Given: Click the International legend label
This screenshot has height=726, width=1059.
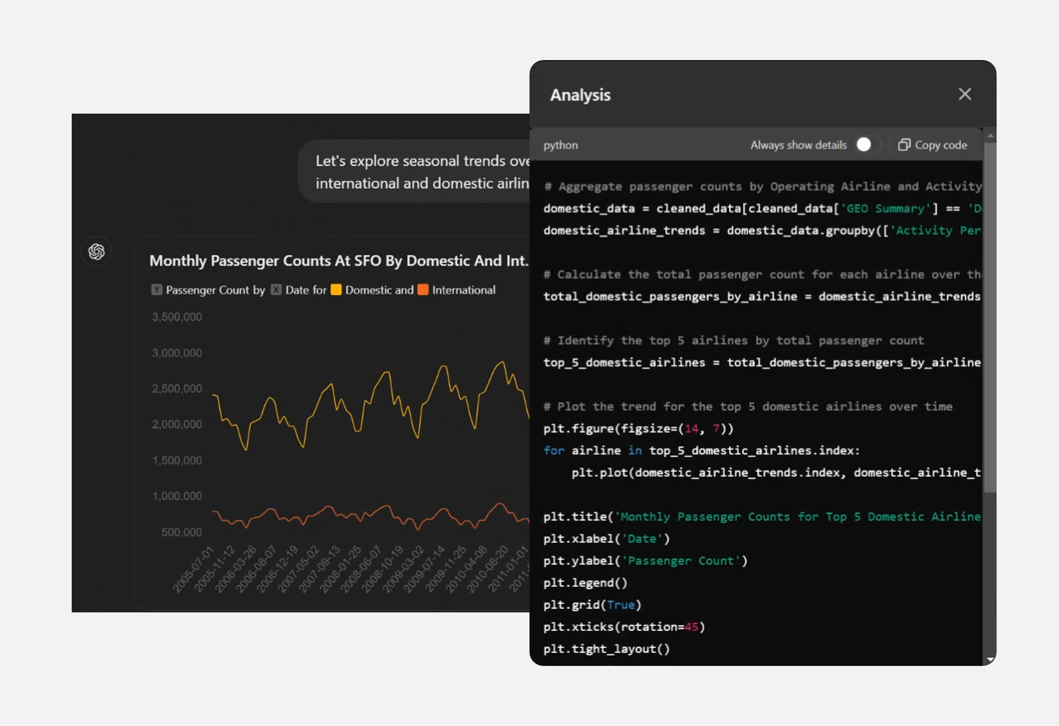Looking at the screenshot, I should (x=463, y=290).
